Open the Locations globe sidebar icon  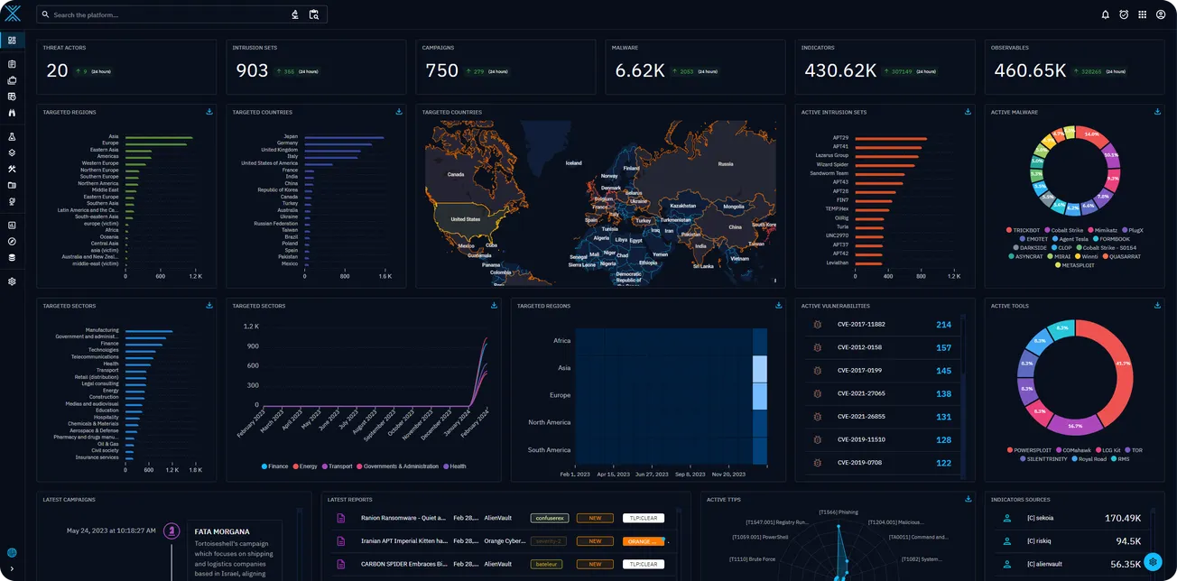(x=12, y=201)
